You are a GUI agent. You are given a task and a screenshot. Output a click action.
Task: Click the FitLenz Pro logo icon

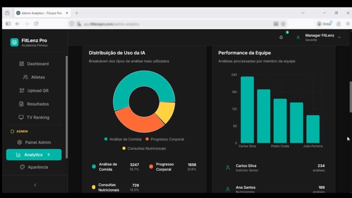(14, 42)
